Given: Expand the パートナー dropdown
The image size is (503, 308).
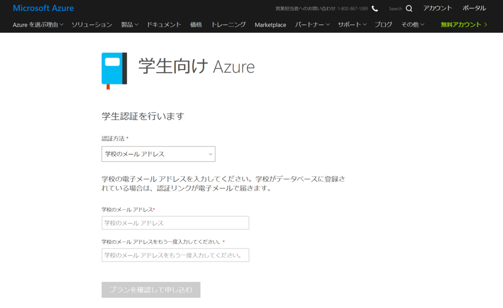Looking at the screenshot, I should (x=312, y=25).
